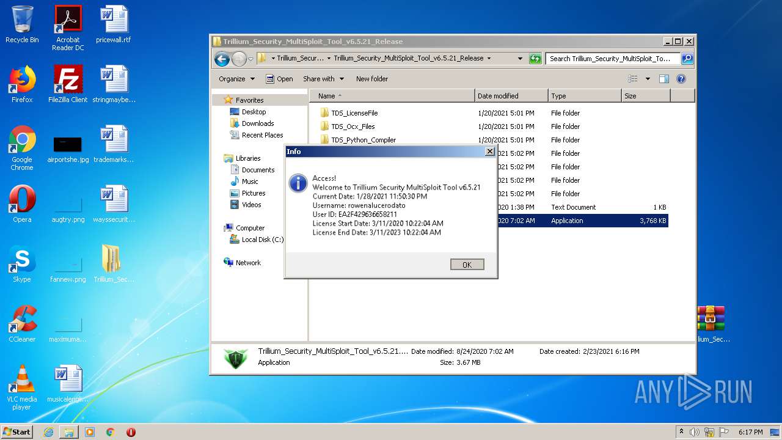This screenshot has width=782, height=440.
Task: Open recent pages dropdown next to Forward
Action: click(250, 59)
